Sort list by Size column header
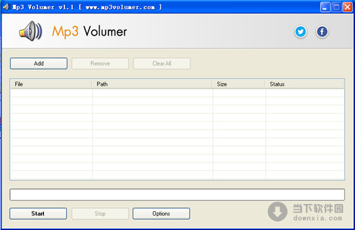Viewport: 355px width, 230px height. 238,84
